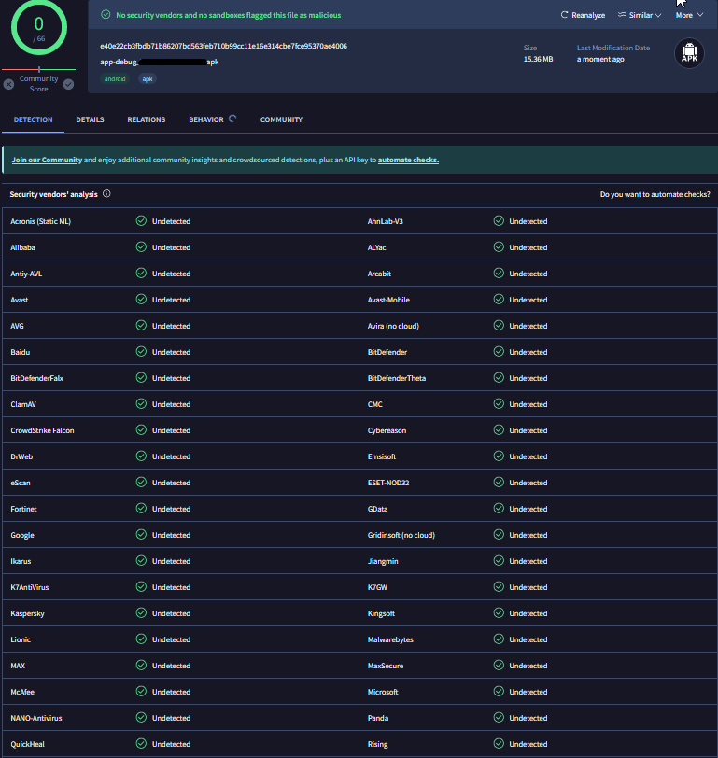
Task: Vote positive with the community score check button
Action: [68, 84]
